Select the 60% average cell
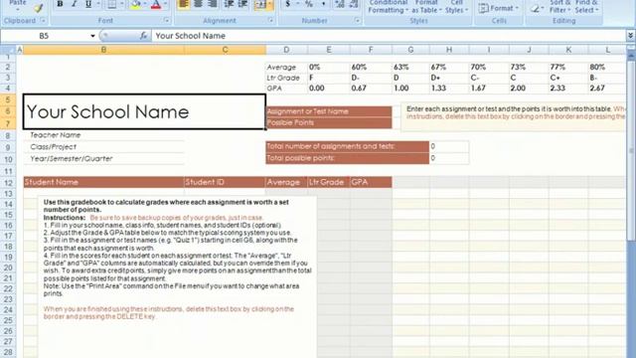The height and width of the screenshot is (358, 636). click(371, 67)
